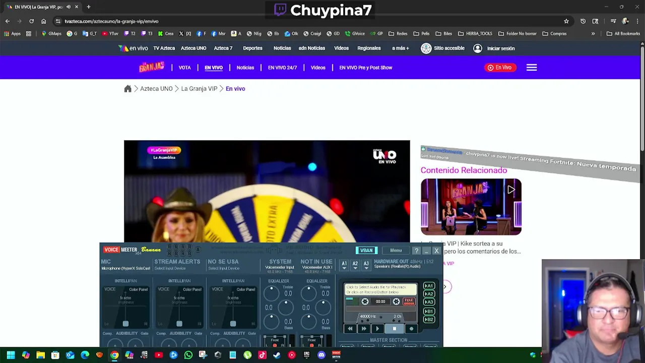
Task: Select the A2 hardware output device dropdown
Action: [355, 265]
